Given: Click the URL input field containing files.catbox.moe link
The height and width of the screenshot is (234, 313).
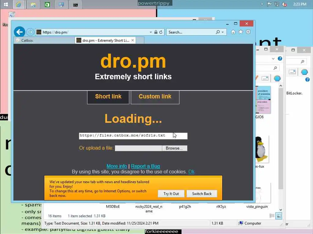Looking at the screenshot, I should point(133,136).
